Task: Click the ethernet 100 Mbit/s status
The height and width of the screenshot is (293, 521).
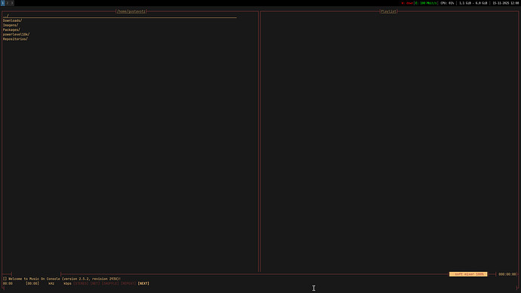Action: (x=426, y=3)
